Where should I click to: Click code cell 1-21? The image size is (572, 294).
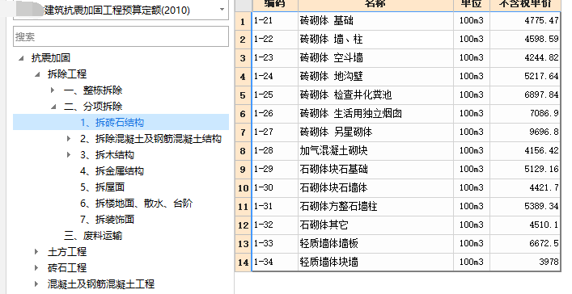(x=275, y=21)
